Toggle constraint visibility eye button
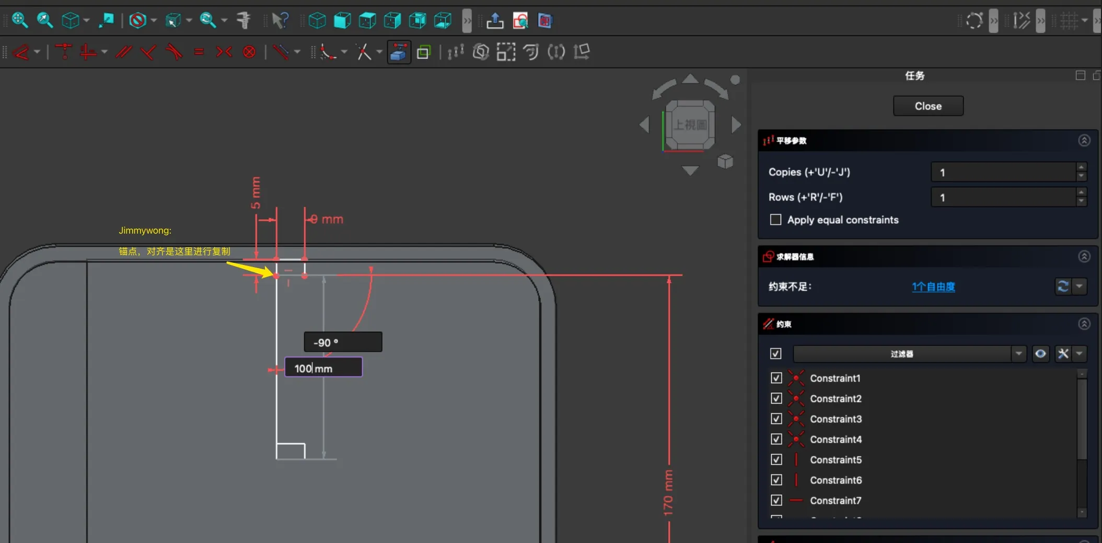Image resolution: width=1102 pixels, height=543 pixels. 1040,354
